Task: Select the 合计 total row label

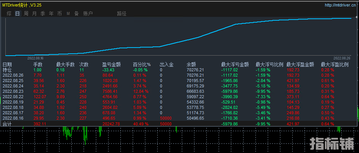Action: pyautogui.click(x=7, y=124)
